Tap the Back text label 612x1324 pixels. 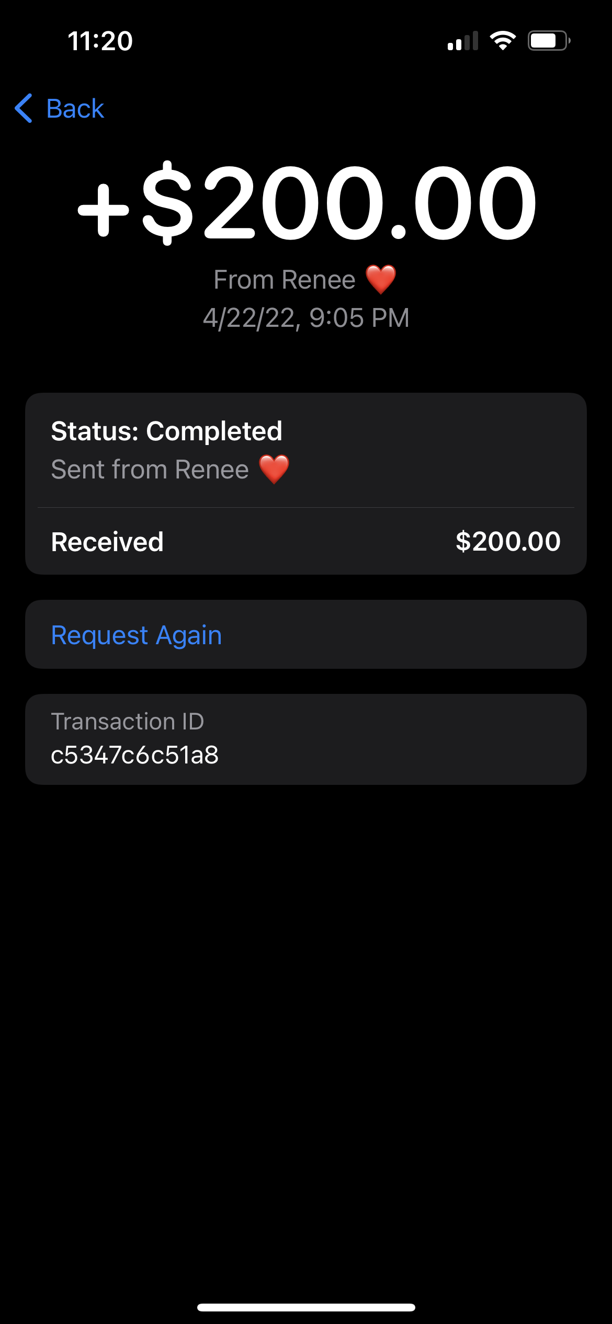coord(75,109)
